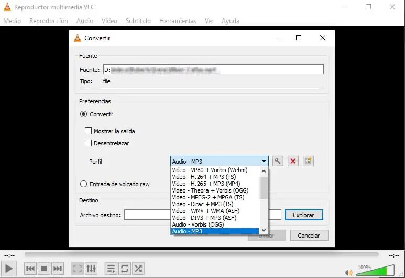Screen dimensions: 405x278
Task: Skip to next track in VLC
Action: [57, 269]
